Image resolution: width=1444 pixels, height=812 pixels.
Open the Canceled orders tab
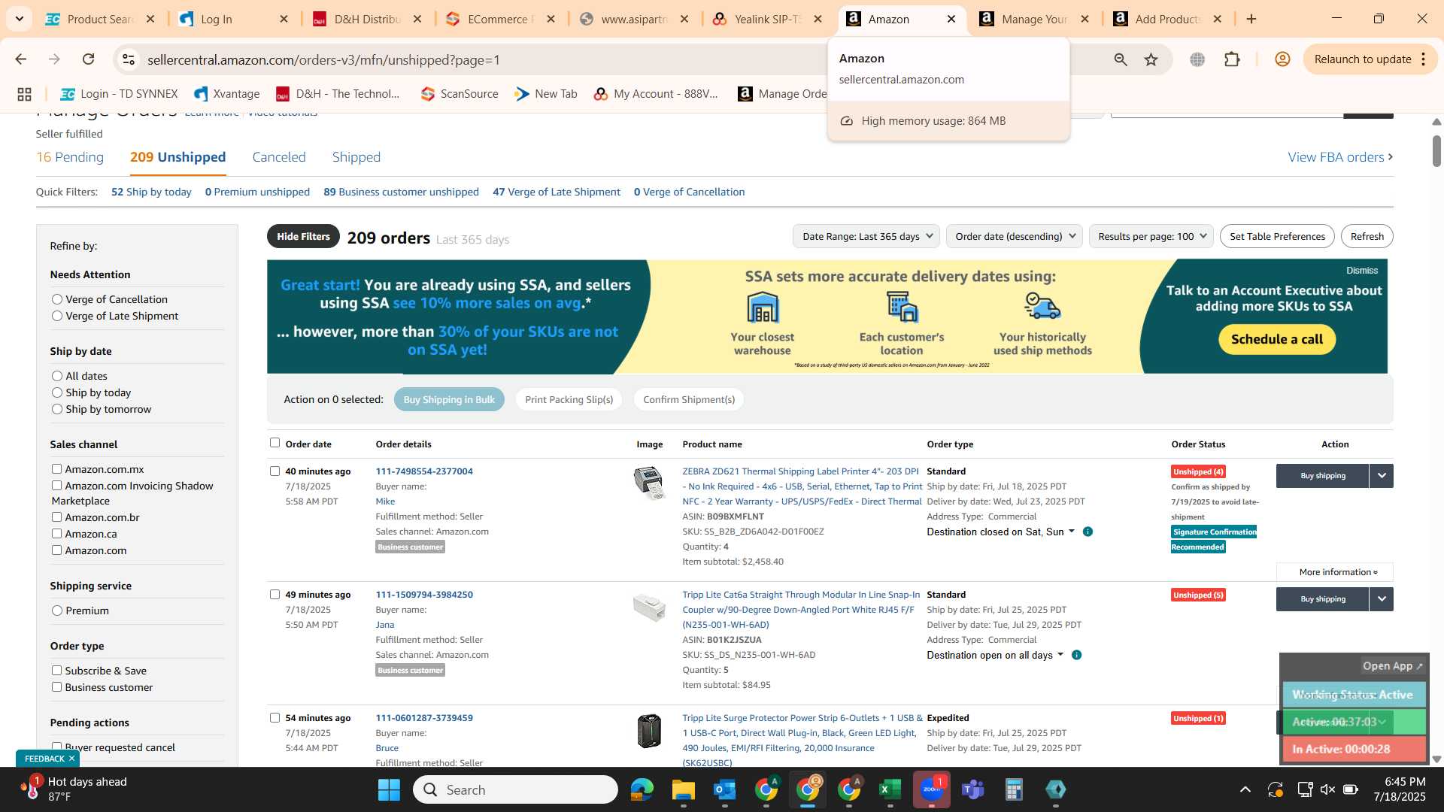279,157
